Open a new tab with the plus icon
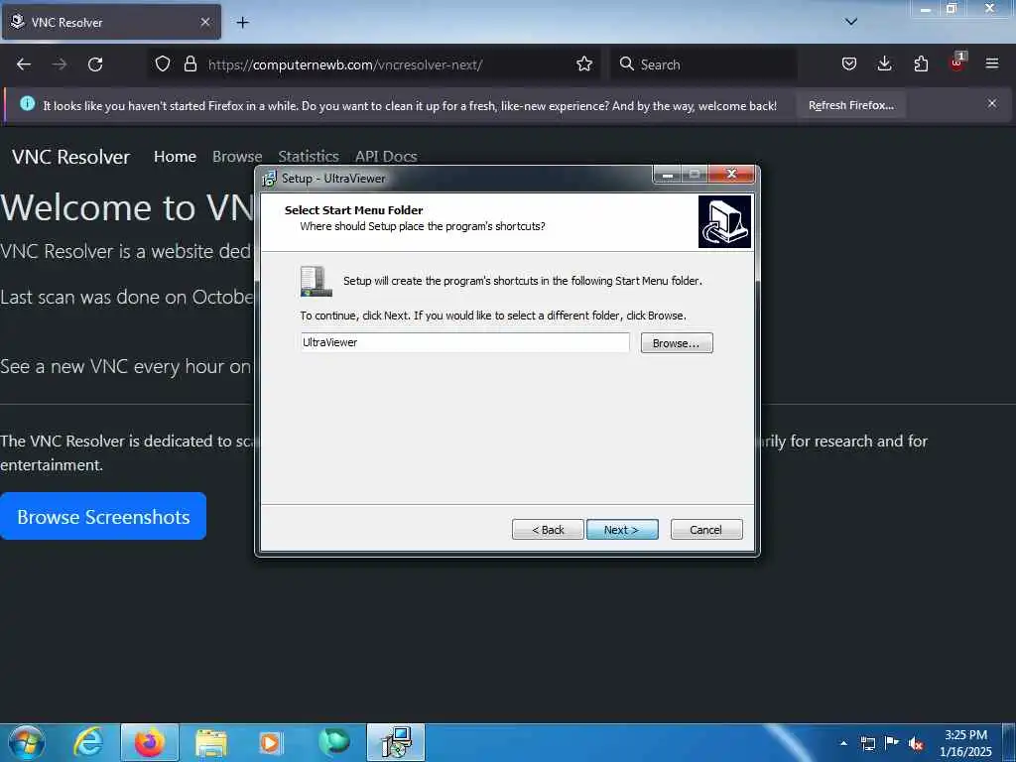The width and height of the screenshot is (1016, 762). pos(242,23)
